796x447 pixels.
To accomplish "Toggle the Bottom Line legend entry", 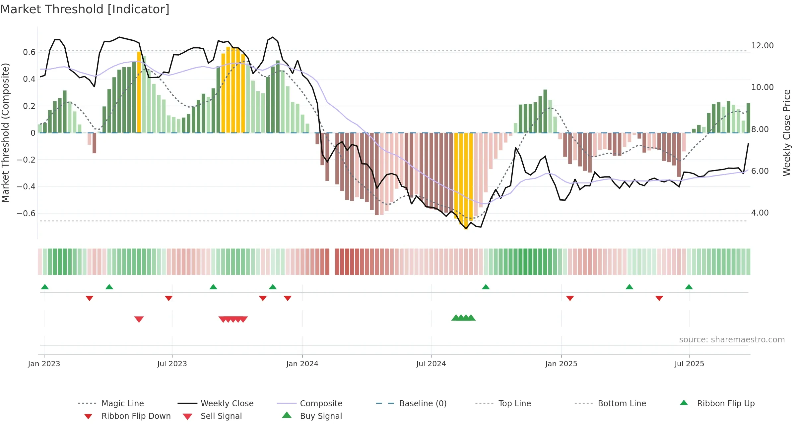I will [x=610, y=403].
